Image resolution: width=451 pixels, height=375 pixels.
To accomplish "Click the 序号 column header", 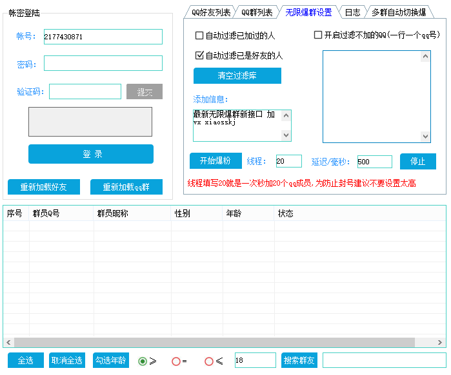I will click(x=16, y=213).
